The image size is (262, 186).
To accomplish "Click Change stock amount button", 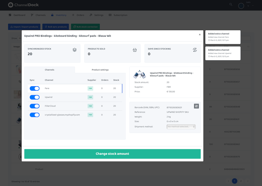I will pos(113,154).
